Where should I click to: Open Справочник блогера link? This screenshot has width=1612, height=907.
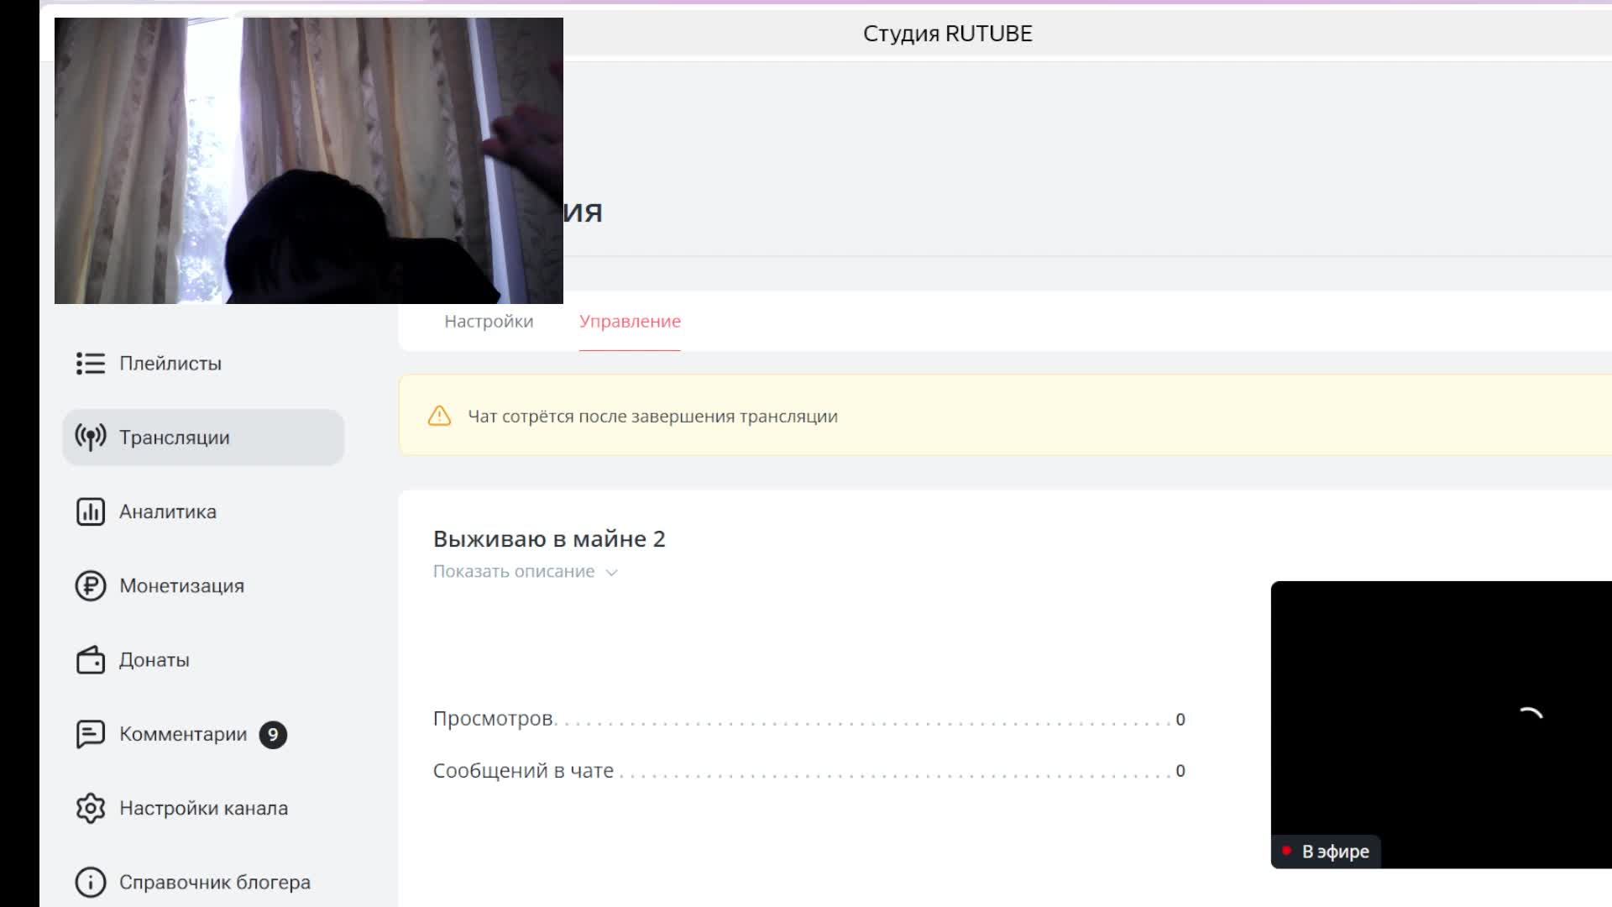(x=214, y=882)
